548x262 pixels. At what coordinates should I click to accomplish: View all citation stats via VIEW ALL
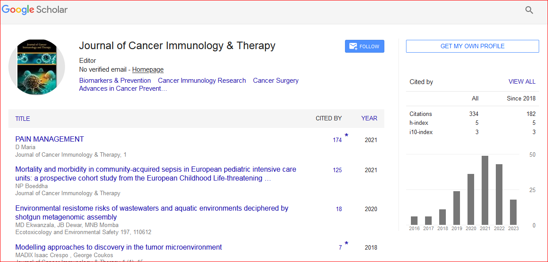coord(522,81)
